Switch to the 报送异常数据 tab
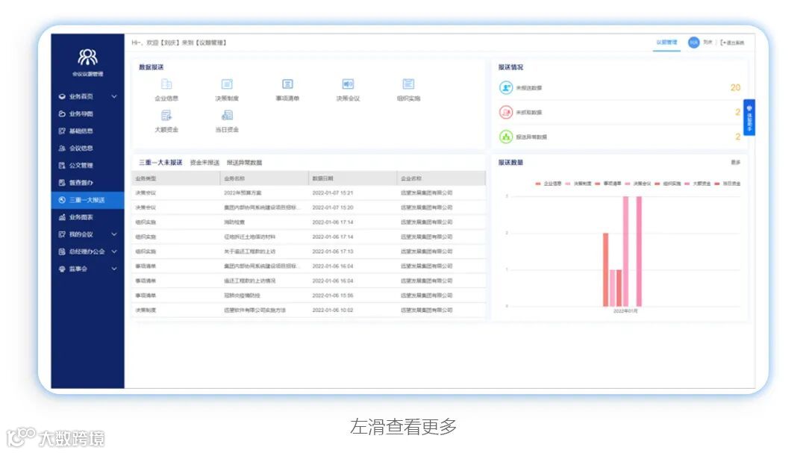This screenshot has height=453, width=806. pyautogui.click(x=244, y=163)
